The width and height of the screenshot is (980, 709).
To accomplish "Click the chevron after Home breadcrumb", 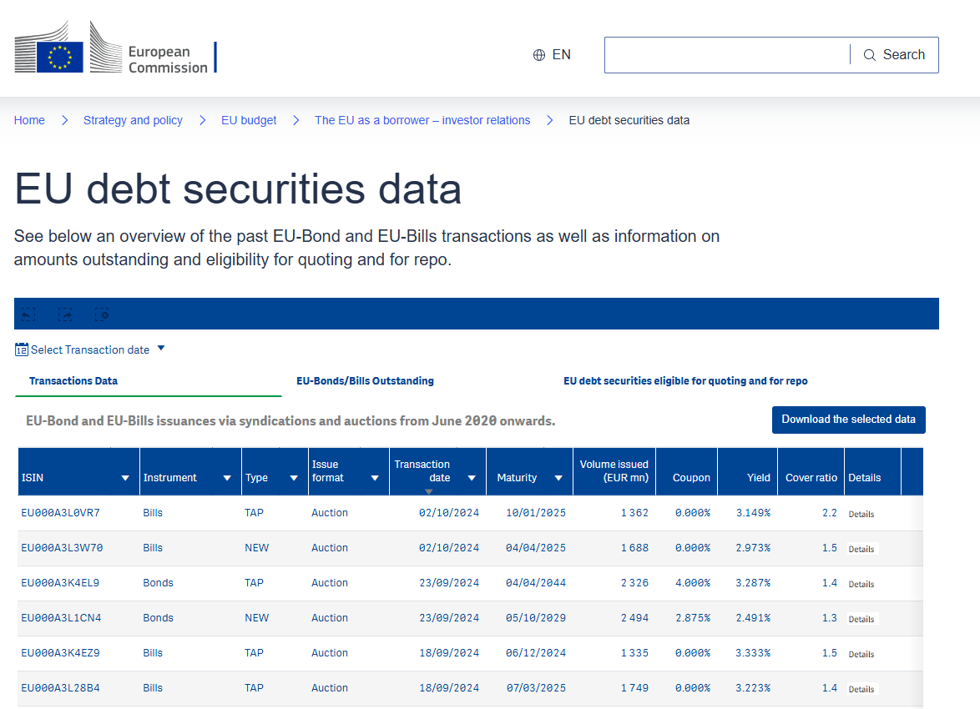I will tap(64, 120).
